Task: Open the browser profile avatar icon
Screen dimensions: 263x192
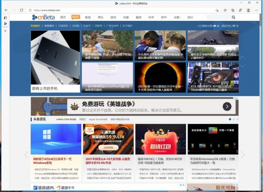Action: tap(248, 10)
